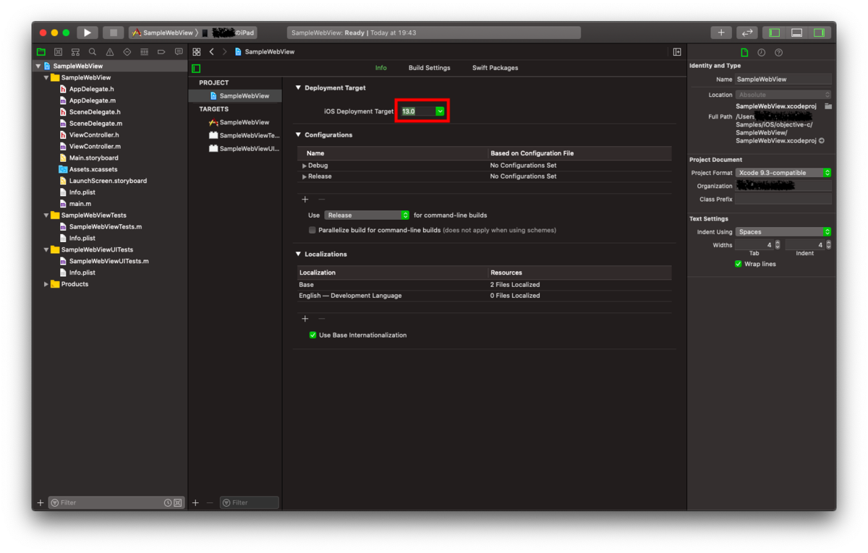Open the Issue navigator warning icon
868x553 pixels.
pyautogui.click(x=110, y=52)
